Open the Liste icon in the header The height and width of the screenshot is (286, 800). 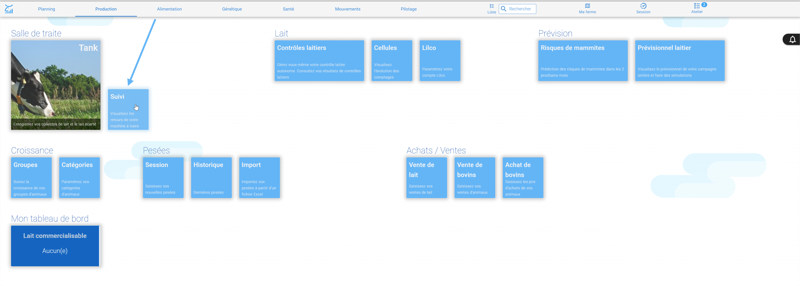pos(492,6)
